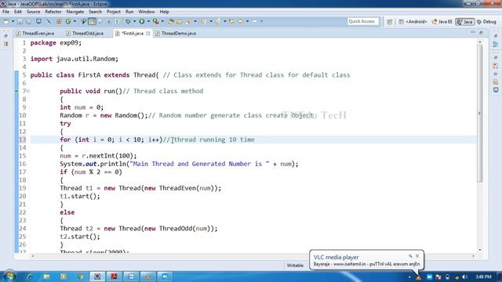Click the New file toolbar icon
502x282 pixels.
(x=6, y=21)
